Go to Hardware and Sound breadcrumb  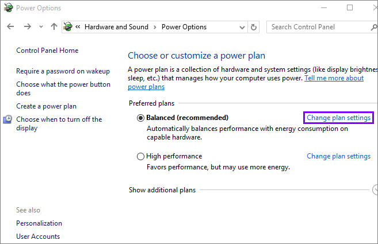116,27
